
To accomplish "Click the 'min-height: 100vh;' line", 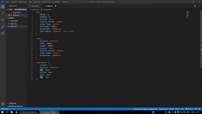I will point(48,27).
